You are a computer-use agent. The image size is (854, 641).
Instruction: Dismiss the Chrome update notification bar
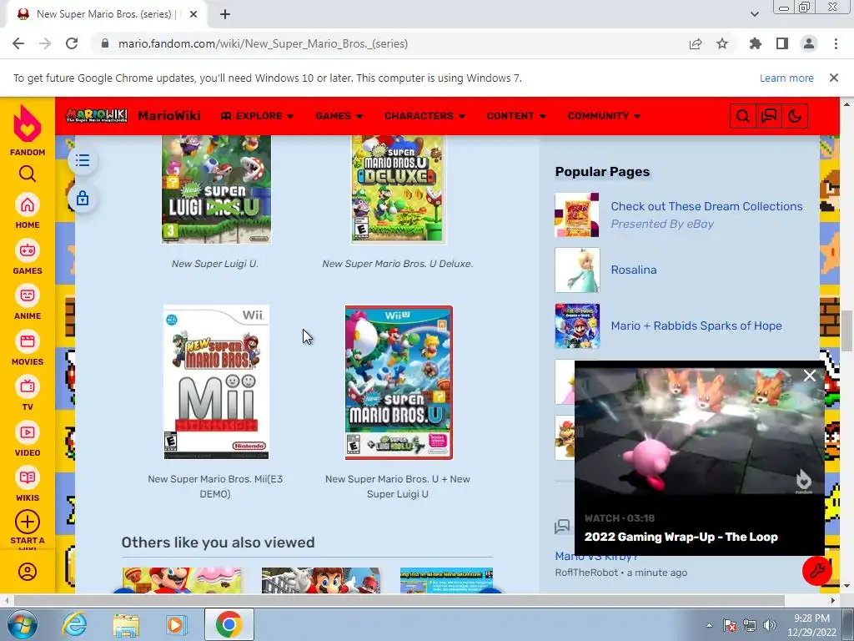tap(833, 78)
